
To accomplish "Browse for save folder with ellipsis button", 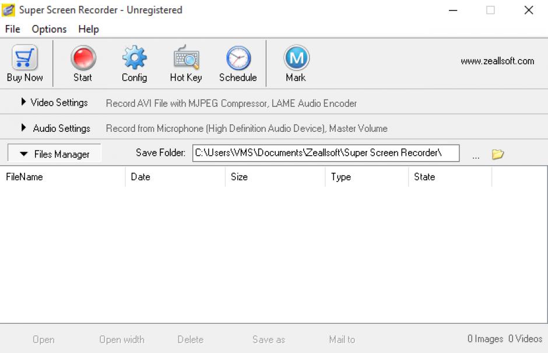I will (x=476, y=156).
